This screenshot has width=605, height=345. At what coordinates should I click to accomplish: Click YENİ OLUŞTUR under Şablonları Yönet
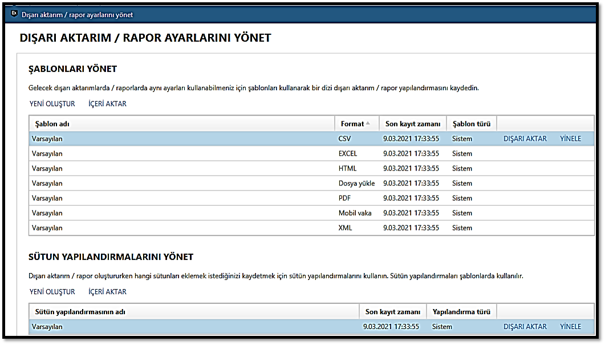(x=52, y=104)
